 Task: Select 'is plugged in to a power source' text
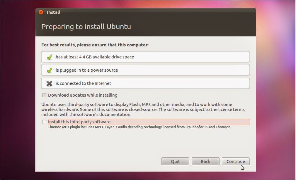coord(87,70)
